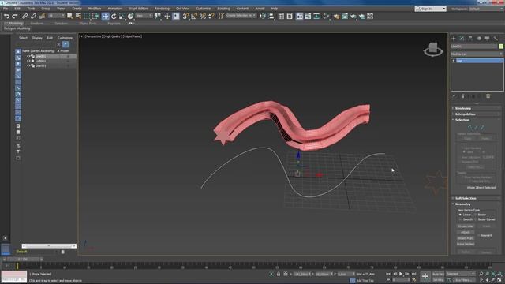Viewport: 505px width, 284px height.
Task: Open the Modifiers menu
Action: tap(95, 9)
